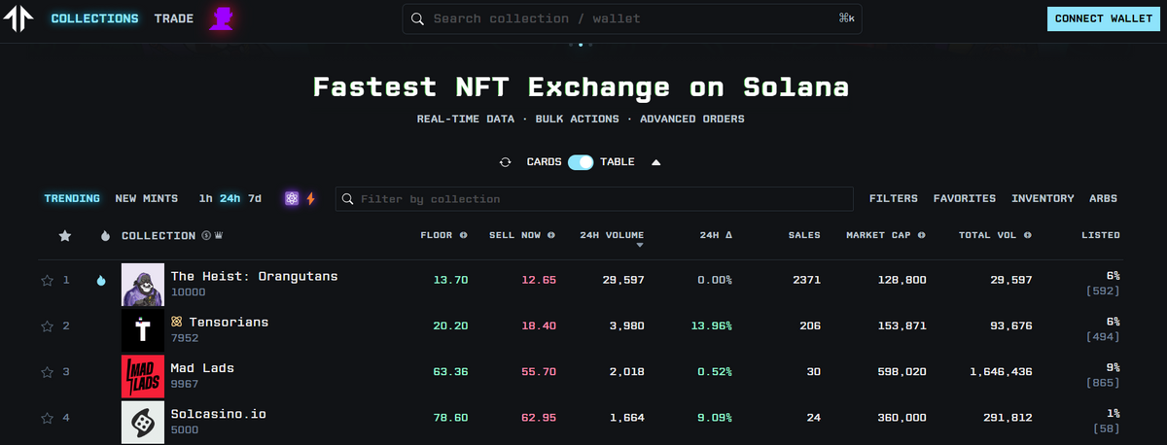
Task: Click the info icon next to SELL NOW
Action: pyautogui.click(x=551, y=235)
